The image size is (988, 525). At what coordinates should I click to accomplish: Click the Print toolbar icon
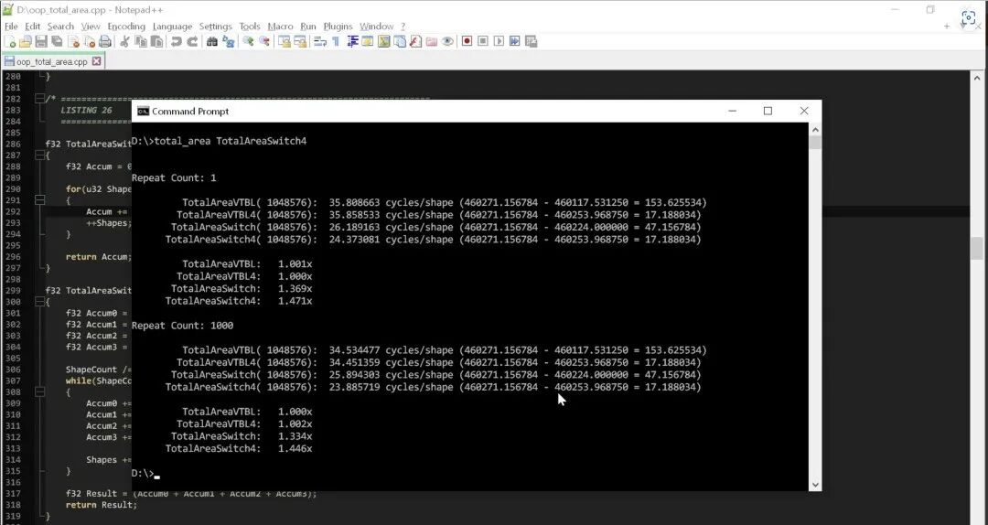[x=105, y=41]
